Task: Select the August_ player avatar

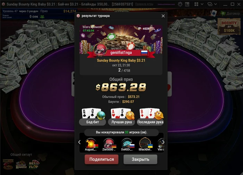Action: coord(91,145)
